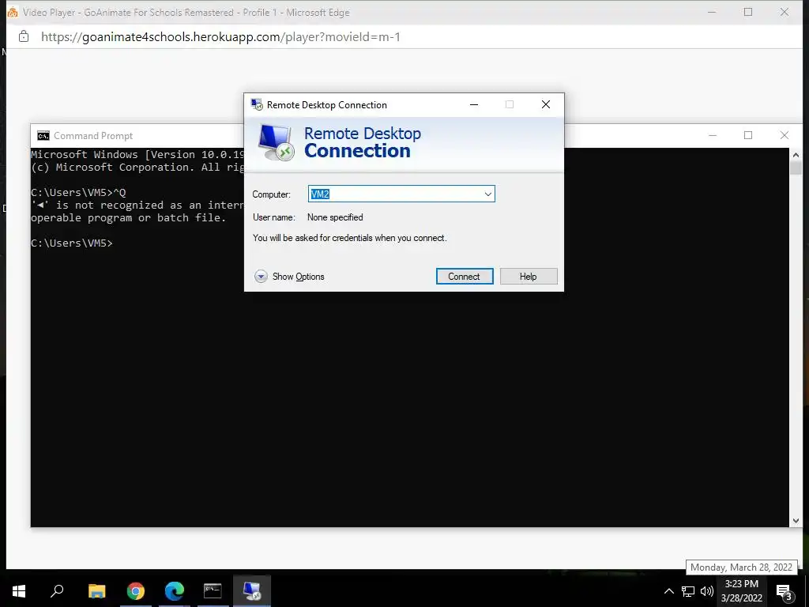Open File Explorer from the taskbar

(96, 591)
